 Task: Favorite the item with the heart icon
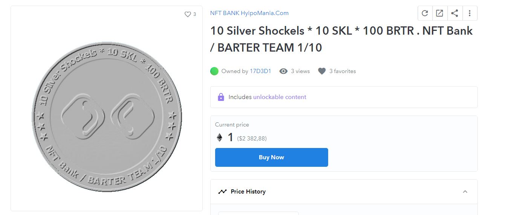(188, 14)
